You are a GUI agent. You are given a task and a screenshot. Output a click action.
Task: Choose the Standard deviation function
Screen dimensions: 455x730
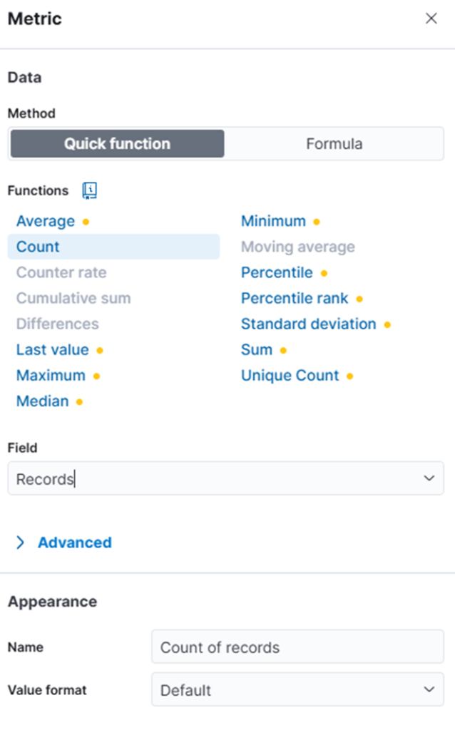point(308,324)
